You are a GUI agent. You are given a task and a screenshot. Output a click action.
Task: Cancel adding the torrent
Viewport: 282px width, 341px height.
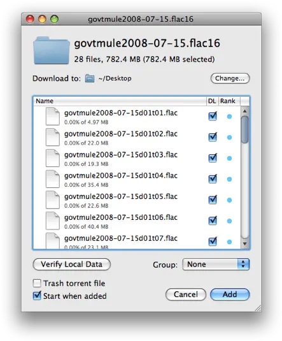[x=186, y=294]
